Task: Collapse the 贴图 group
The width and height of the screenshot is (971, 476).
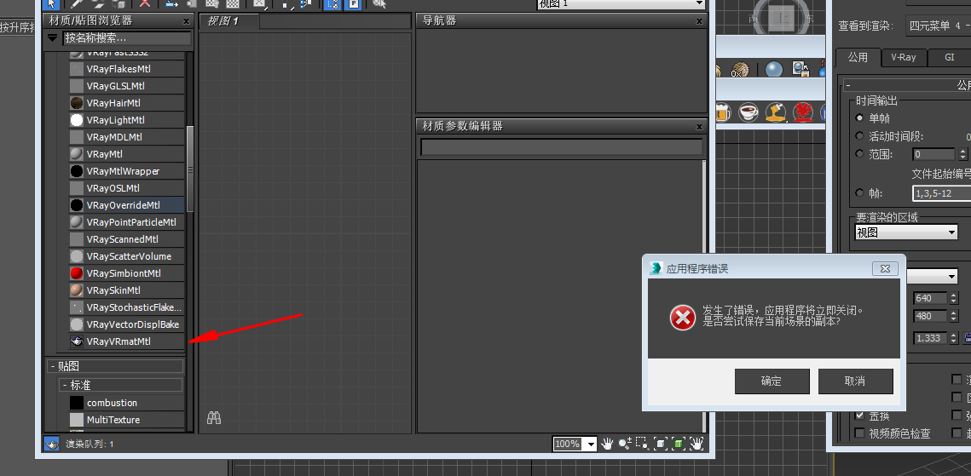Action: click(x=54, y=367)
